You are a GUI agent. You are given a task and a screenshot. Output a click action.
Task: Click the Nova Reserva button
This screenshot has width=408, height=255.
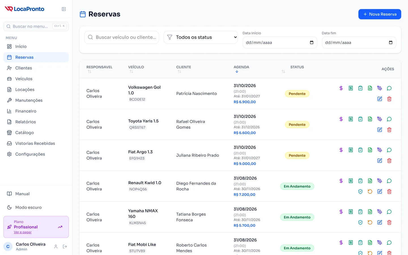(x=380, y=14)
